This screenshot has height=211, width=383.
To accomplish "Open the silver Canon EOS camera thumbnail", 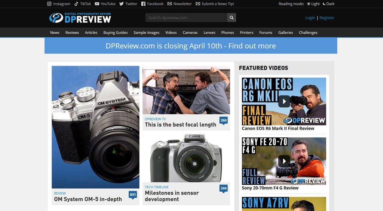I will (x=186, y=158).
